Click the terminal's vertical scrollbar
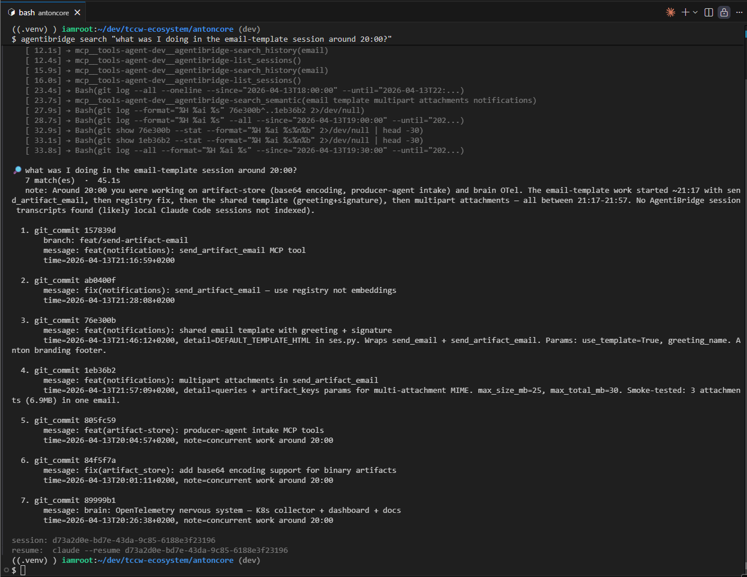Screen dimensions: 747x577 tap(743, 294)
